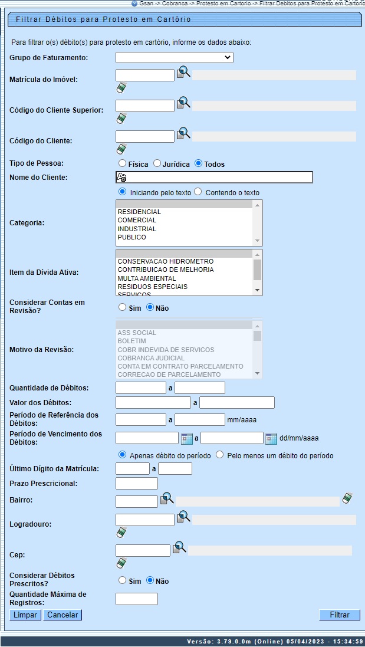Screen dimensions: 365x647
Task: Open search lookup for Bairro
Action: [167, 499]
